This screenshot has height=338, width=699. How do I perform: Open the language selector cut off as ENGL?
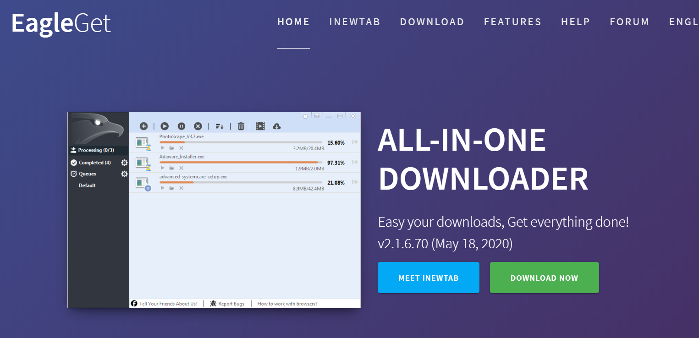pyautogui.click(x=684, y=22)
